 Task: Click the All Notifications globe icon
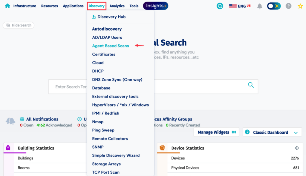pos(22,119)
